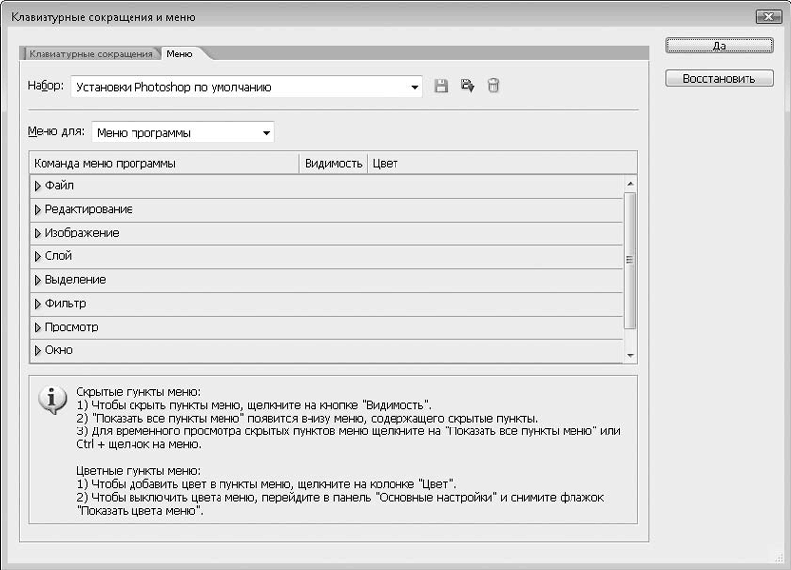791x570 pixels.
Task: Click the delete set trash icon
Action: click(494, 87)
